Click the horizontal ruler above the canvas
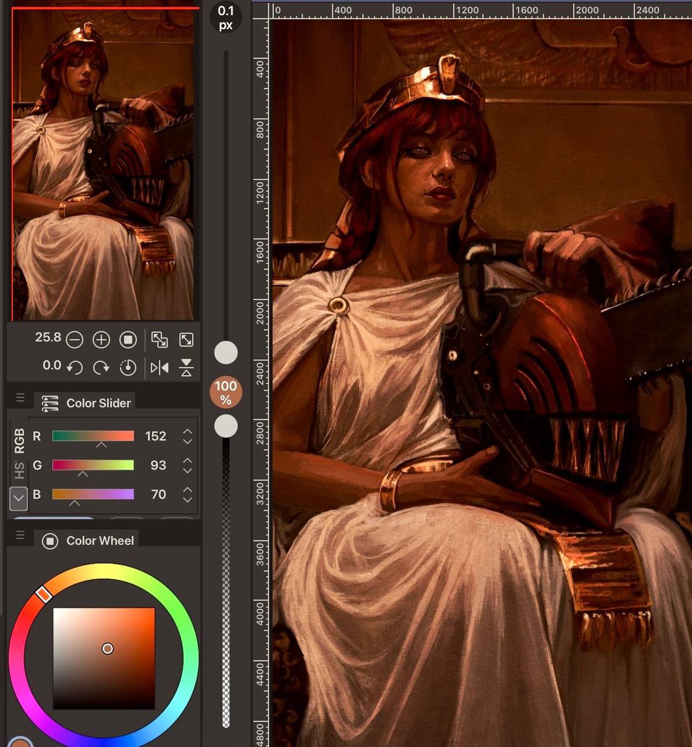Image resolution: width=692 pixels, height=747 pixels. click(x=480, y=10)
